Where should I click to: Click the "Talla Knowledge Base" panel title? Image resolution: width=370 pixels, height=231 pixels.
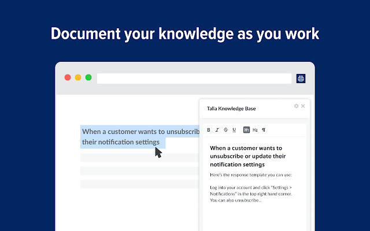point(231,109)
